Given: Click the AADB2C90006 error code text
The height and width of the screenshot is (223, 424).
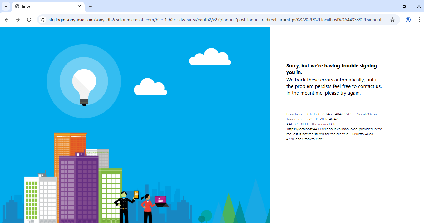Looking at the screenshot, I should point(298,124).
